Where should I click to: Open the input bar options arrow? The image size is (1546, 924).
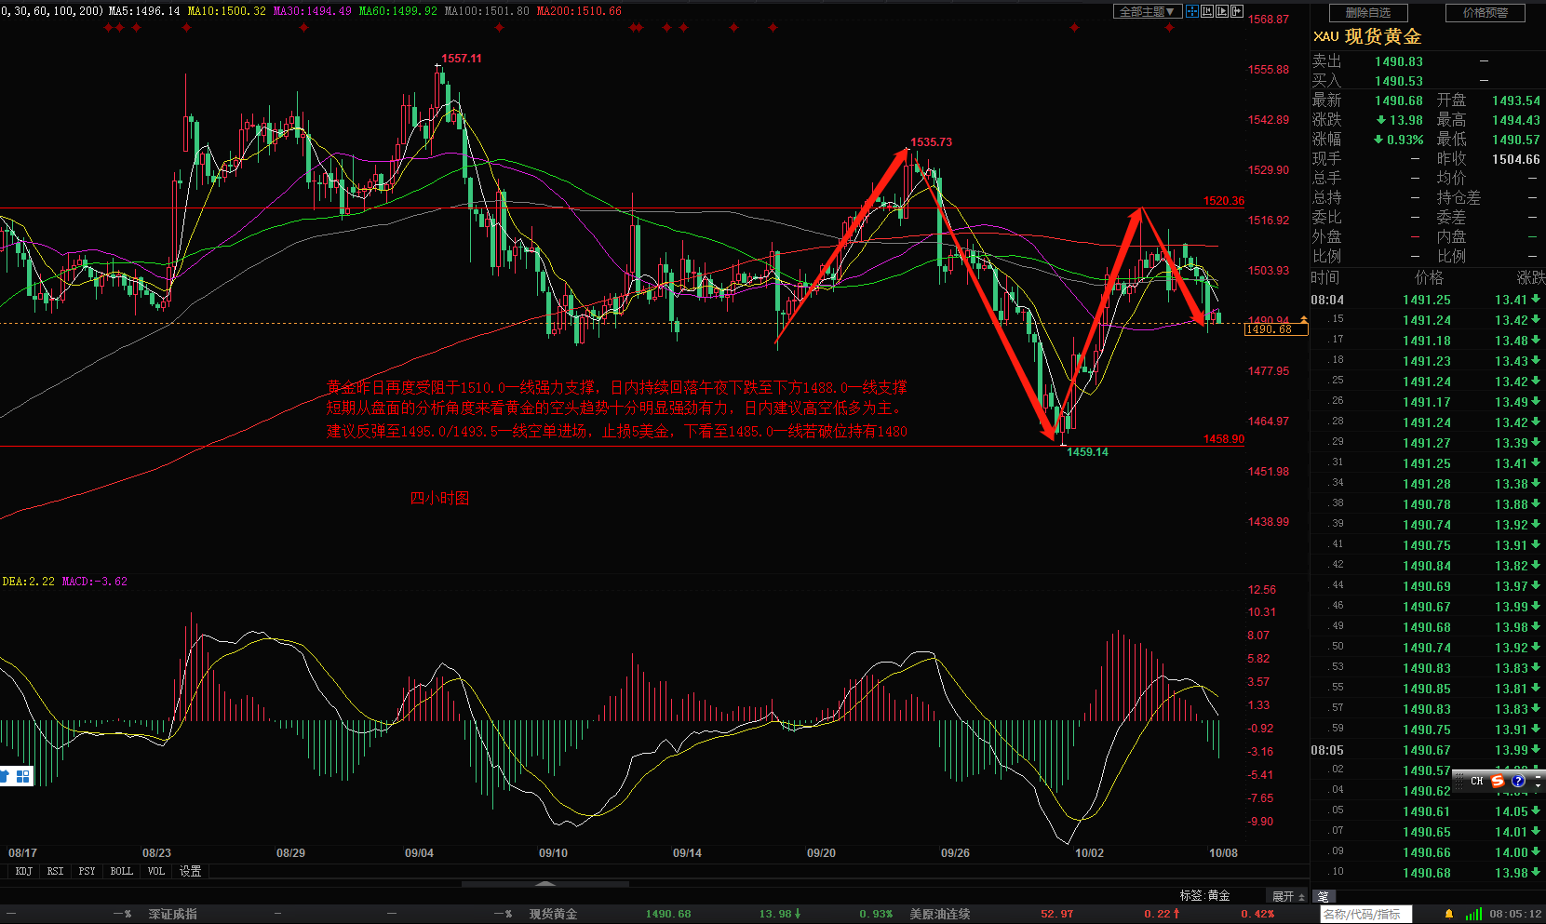(x=1538, y=786)
